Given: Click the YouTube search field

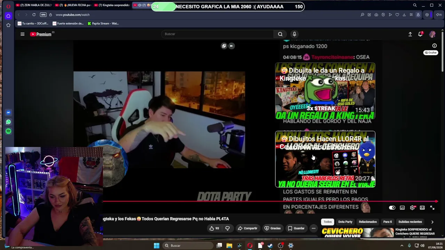Looking at the screenshot, I should coord(217,34).
